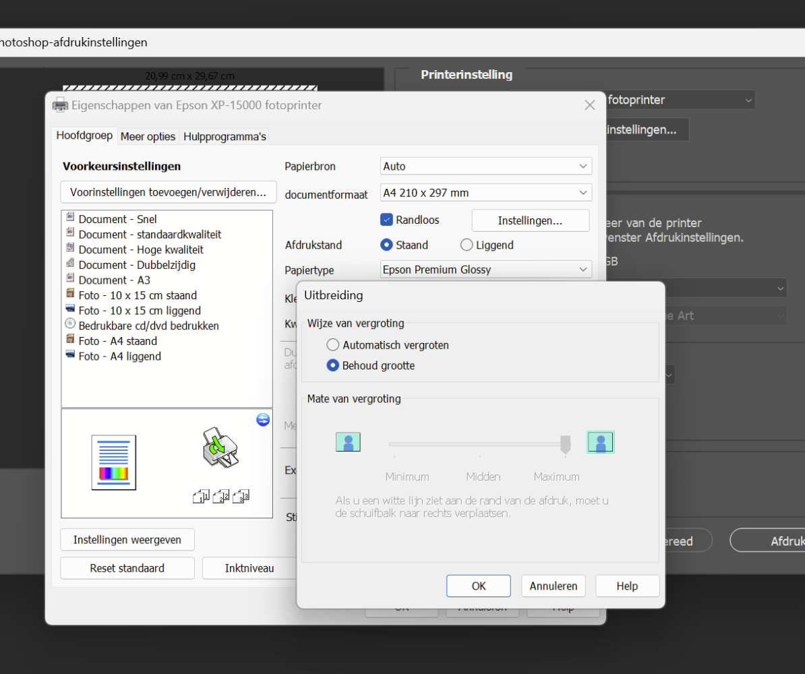805x674 pixels.
Task: Switch to the Meer opties tab
Action: [148, 136]
